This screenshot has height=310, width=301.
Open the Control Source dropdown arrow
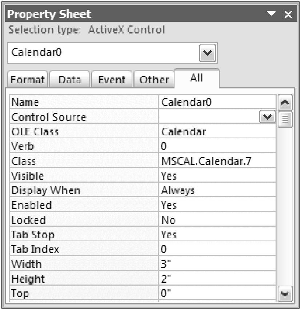pyautogui.click(x=268, y=117)
